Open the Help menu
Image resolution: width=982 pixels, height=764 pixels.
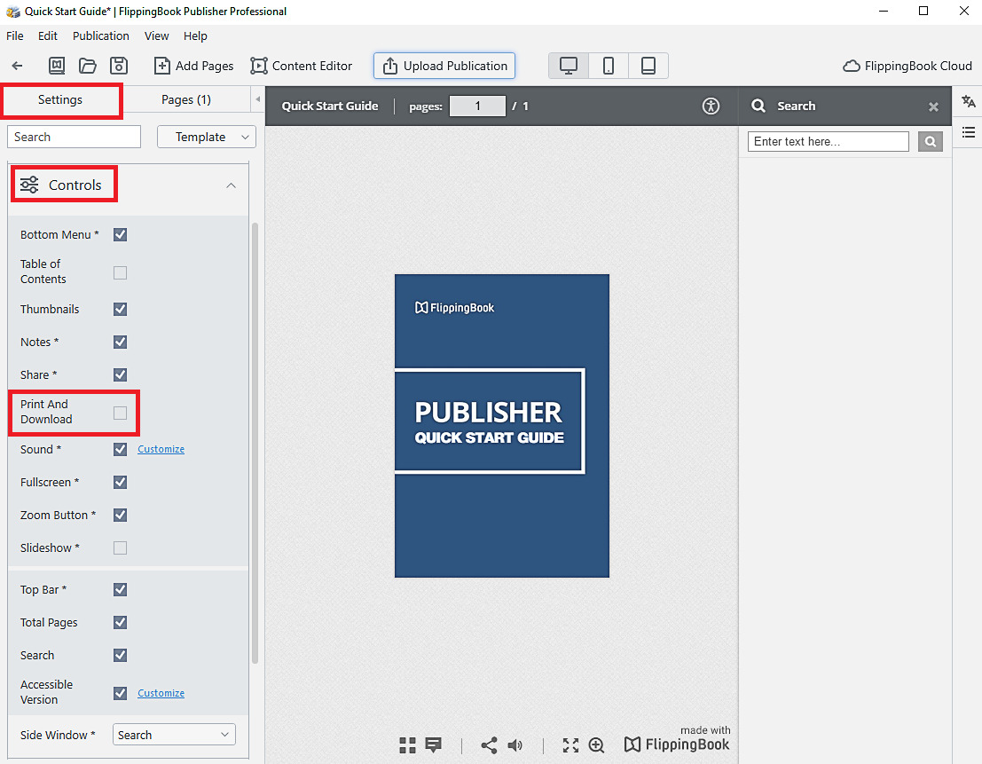tap(195, 35)
